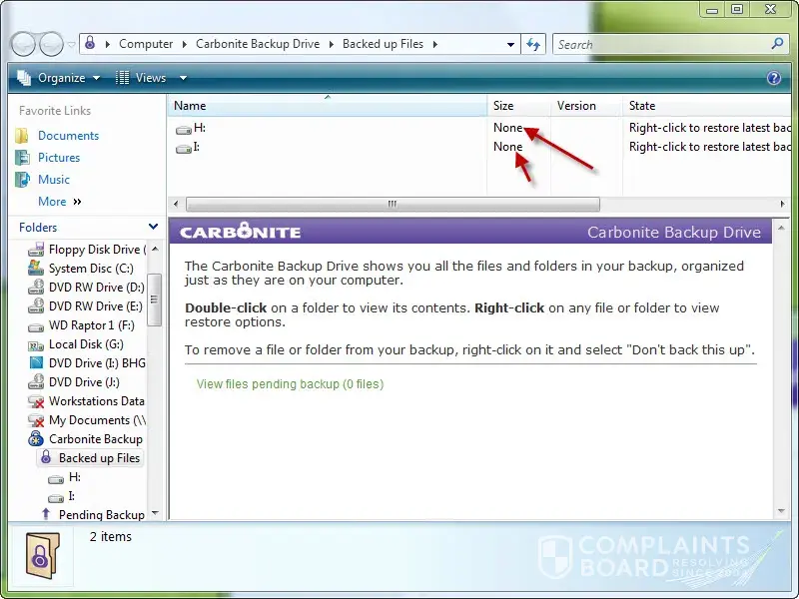Click the Refresh button beside address bar
The image size is (799, 599).
[533, 44]
